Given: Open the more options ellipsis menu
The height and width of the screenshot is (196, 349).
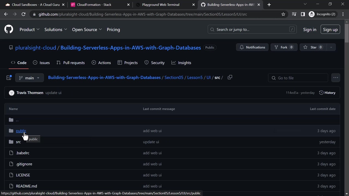Looking at the screenshot, I should [335, 78].
